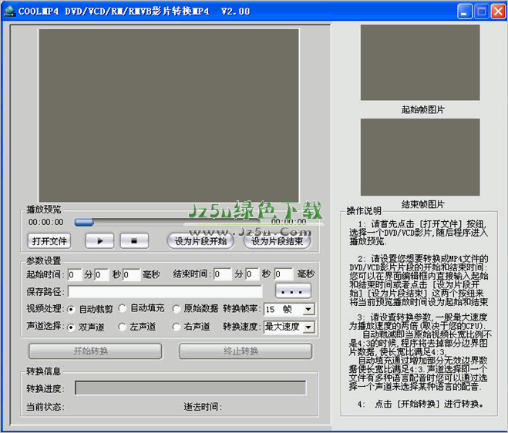
Task: Click the main video preview area
Action: [x=169, y=116]
